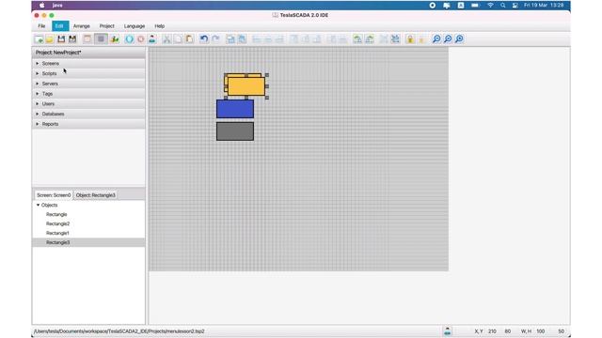Click the Zoom In magnifier icon

coord(459,39)
